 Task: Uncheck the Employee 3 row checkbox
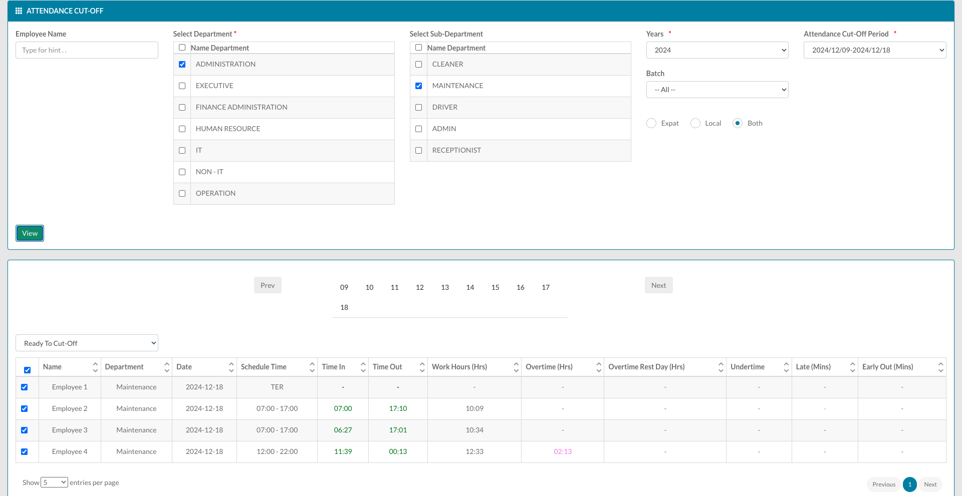click(x=25, y=430)
